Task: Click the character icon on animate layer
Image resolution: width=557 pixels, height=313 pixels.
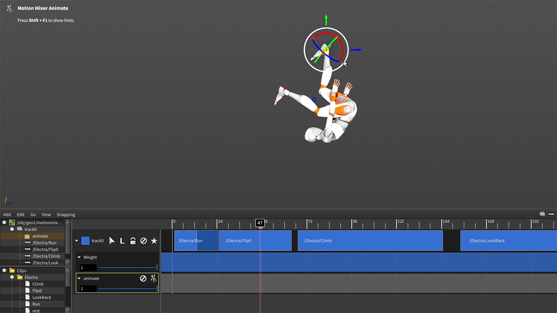Action: pyautogui.click(x=153, y=278)
